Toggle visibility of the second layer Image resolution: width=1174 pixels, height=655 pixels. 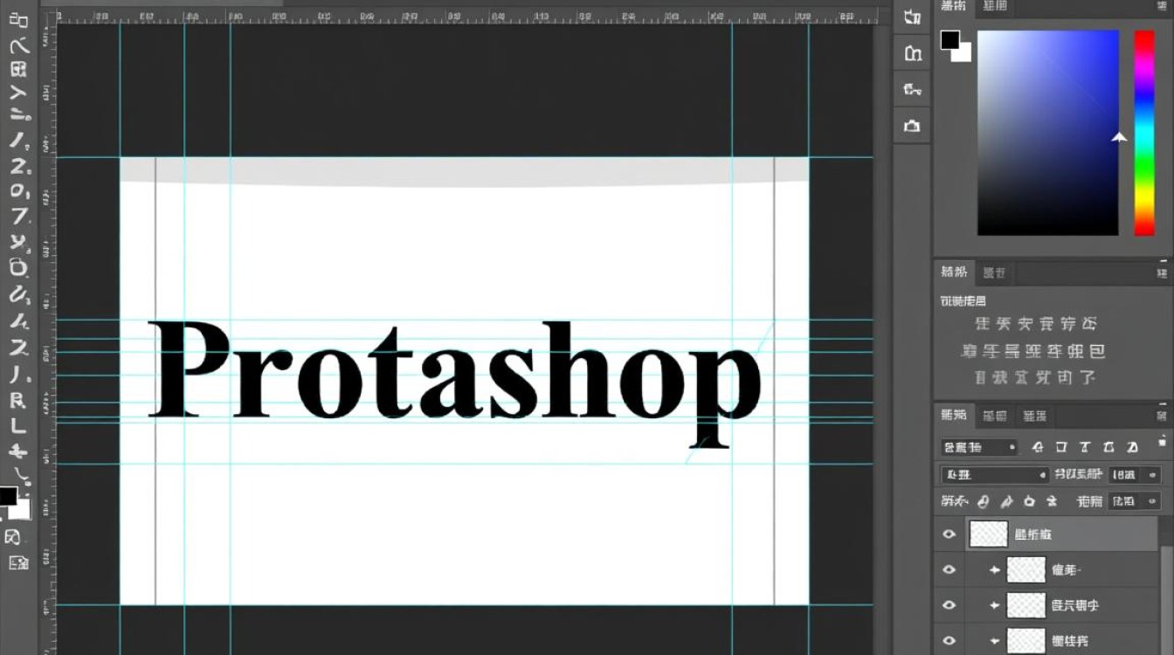coord(950,569)
